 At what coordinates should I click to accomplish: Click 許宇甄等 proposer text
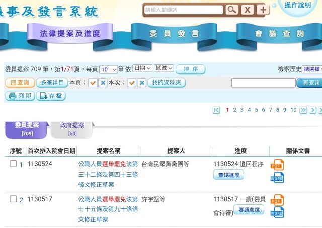click(153, 199)
